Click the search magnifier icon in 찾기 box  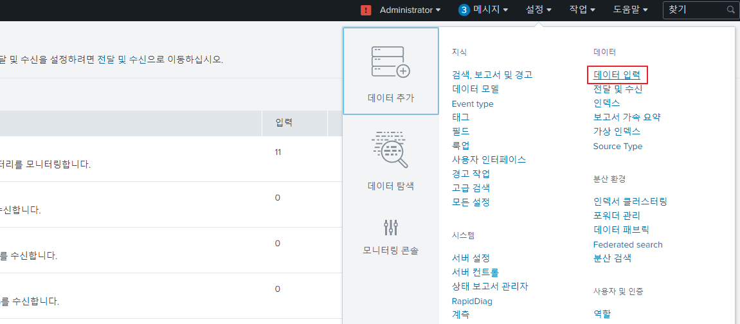[x=730, y=10]
